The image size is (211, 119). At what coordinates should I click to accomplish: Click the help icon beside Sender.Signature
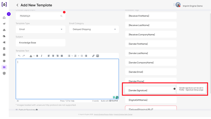coord(174,89)
